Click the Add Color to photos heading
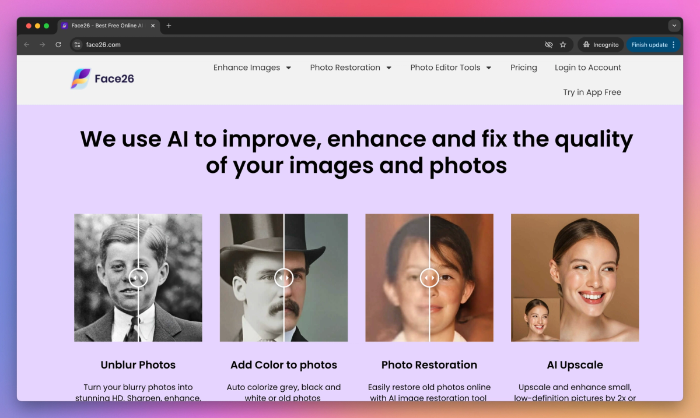Image resolution: width=700 pixels, height=418 pixels. coord(284,365)
